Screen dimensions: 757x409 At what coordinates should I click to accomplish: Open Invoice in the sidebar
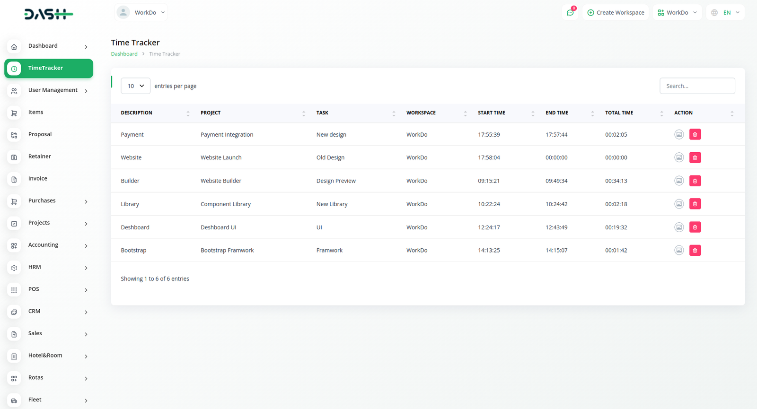pos(38,179)
